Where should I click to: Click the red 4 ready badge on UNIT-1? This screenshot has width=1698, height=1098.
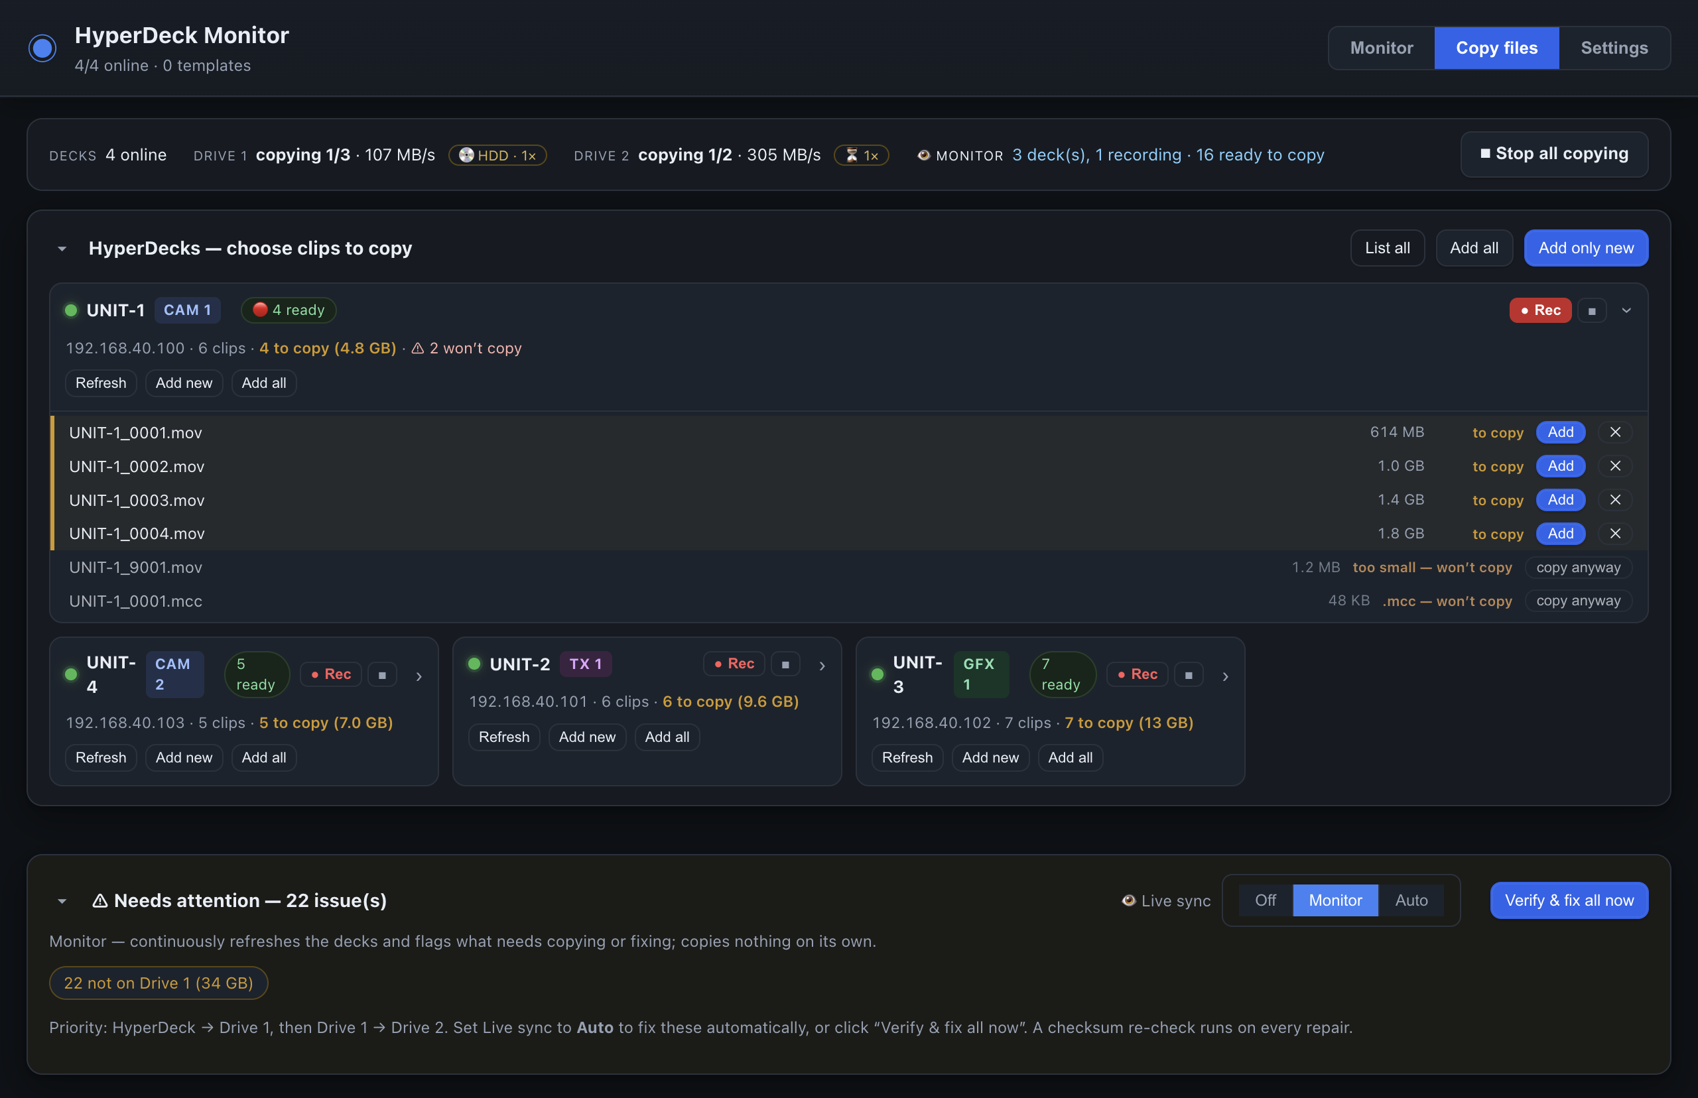click(289, 310)
